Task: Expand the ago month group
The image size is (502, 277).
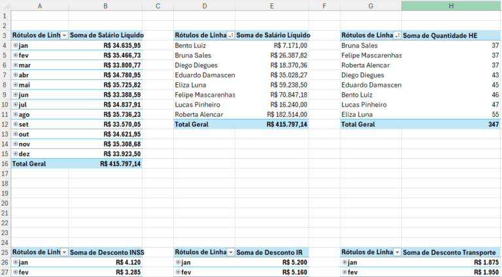Action: (15, 114)
